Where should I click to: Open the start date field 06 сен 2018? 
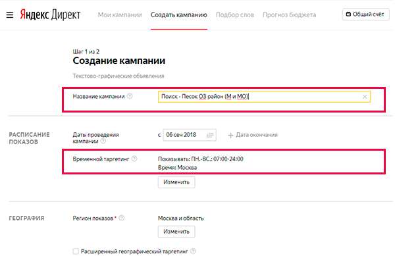[190, 135]
